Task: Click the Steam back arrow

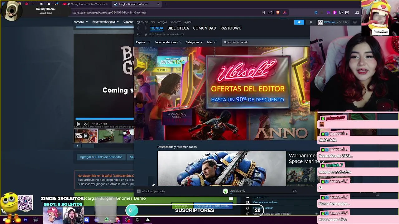Action: pos(139,28)
